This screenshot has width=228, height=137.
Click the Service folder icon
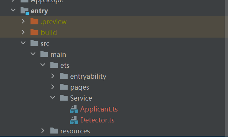64,98
